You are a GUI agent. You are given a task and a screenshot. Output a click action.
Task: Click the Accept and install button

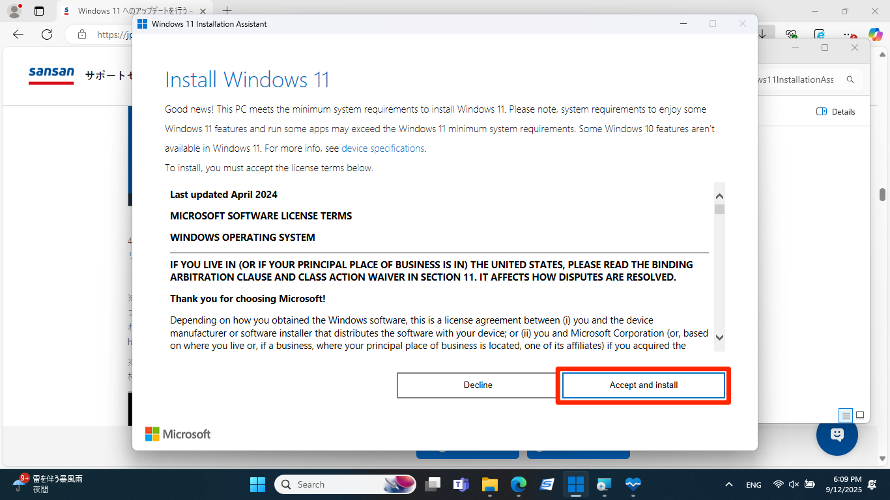(x=644, y=385)
